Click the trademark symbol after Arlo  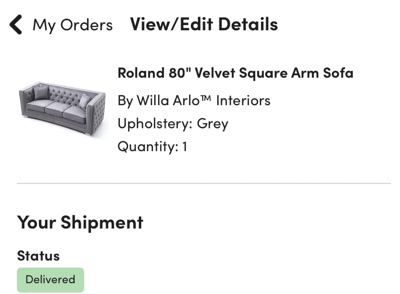(206, 97)
